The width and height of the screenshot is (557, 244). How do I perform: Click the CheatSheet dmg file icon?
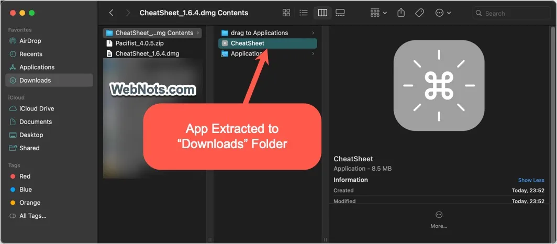click(x=109, y=53)
